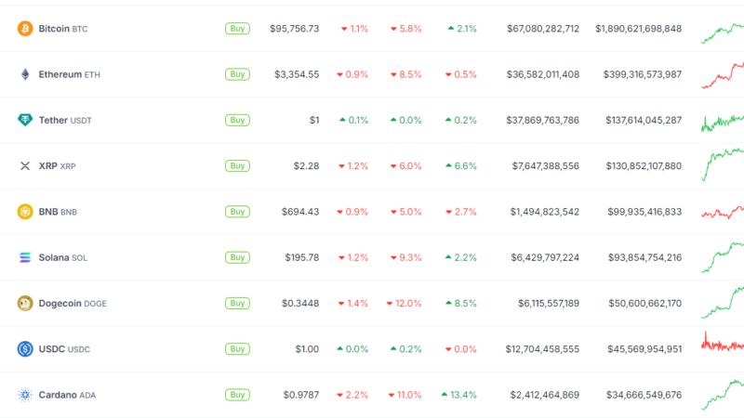Open the Bitcoin 7-day sparkline chart
744x418 pixels.
pyautogui.click(x=723, y=33)
